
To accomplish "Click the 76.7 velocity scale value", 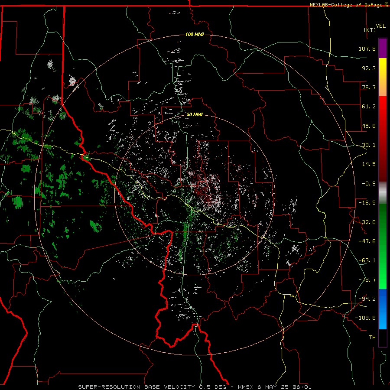I will [369, 87].
